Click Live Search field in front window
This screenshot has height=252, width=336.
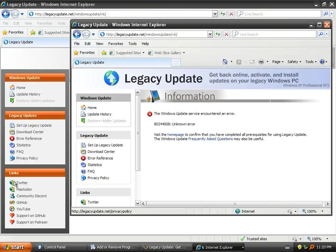click(275, 34)
